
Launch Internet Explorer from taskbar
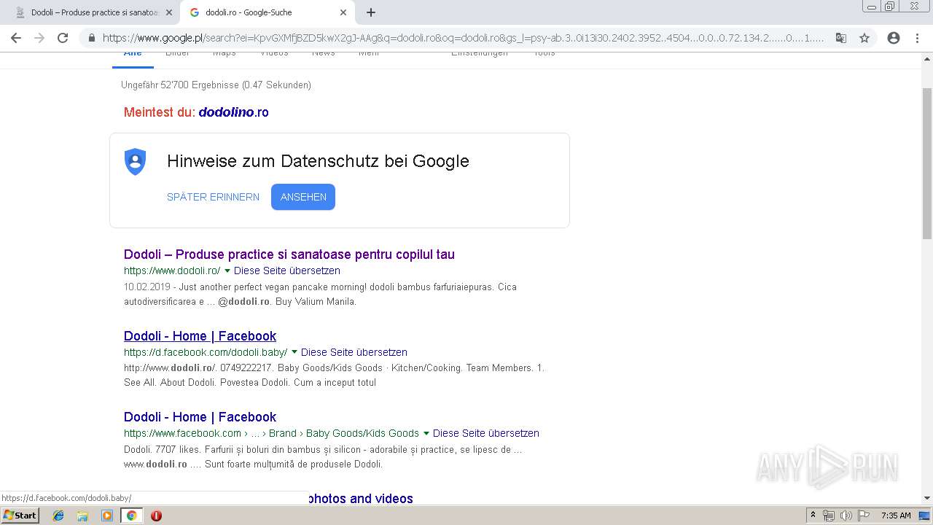pos(58,516)
